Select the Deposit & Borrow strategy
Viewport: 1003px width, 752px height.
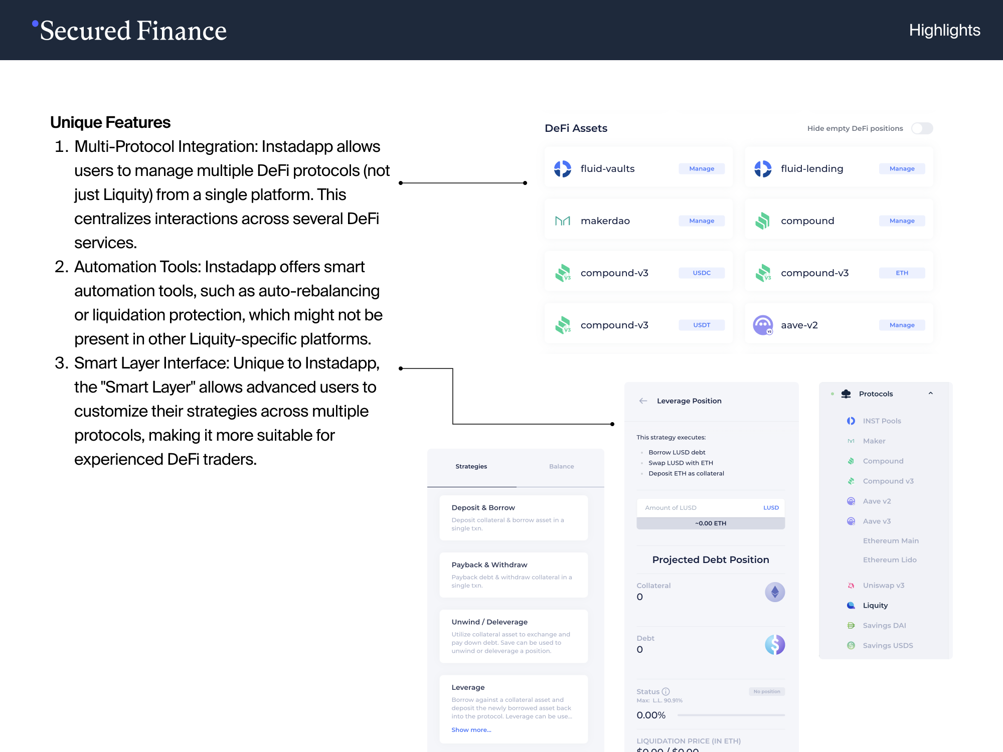(x=514, y=518)
